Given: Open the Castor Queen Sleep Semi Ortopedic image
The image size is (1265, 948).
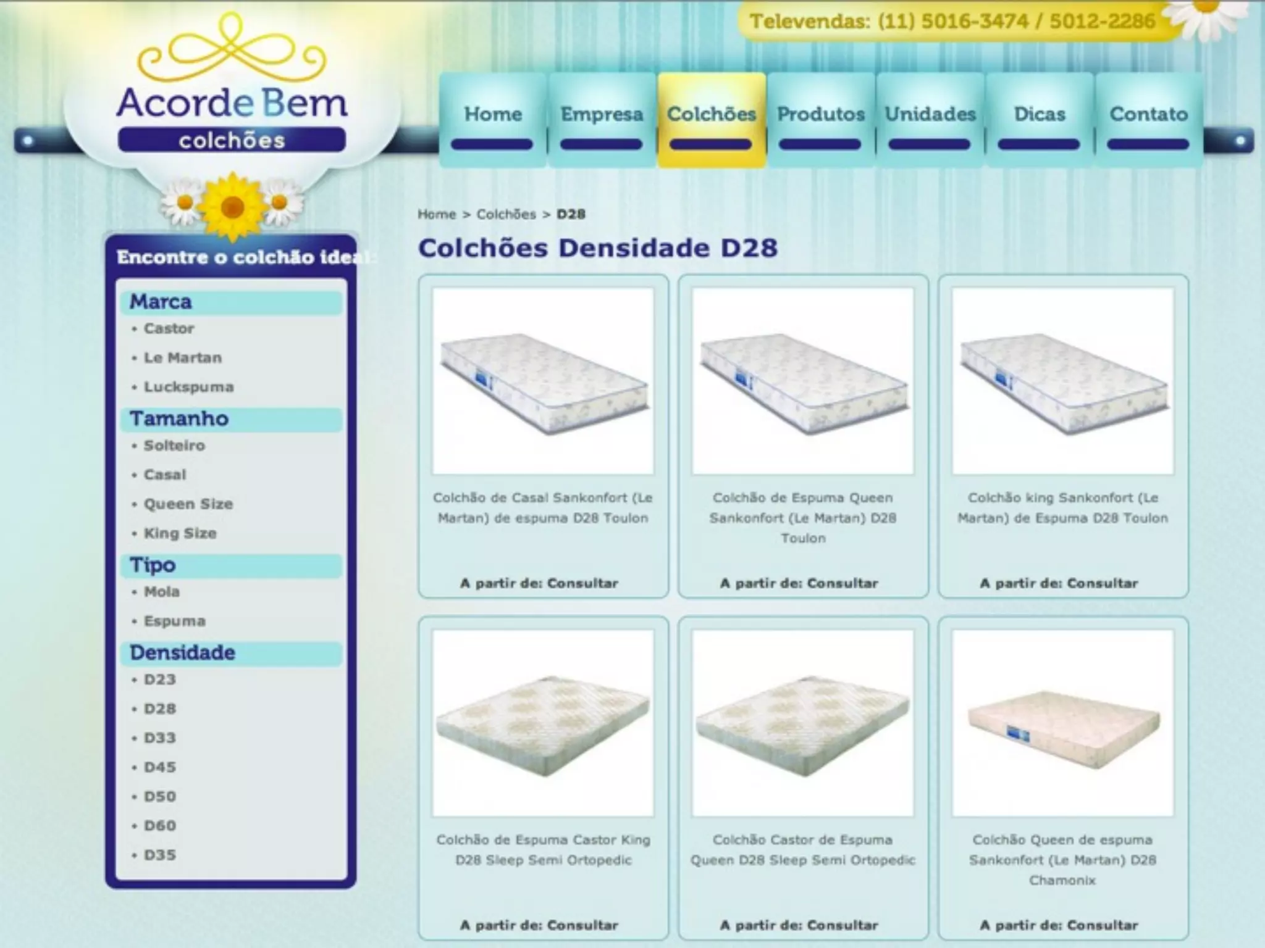Looking at the screenshot, I should pyautogui.click(x=802, y=723).
